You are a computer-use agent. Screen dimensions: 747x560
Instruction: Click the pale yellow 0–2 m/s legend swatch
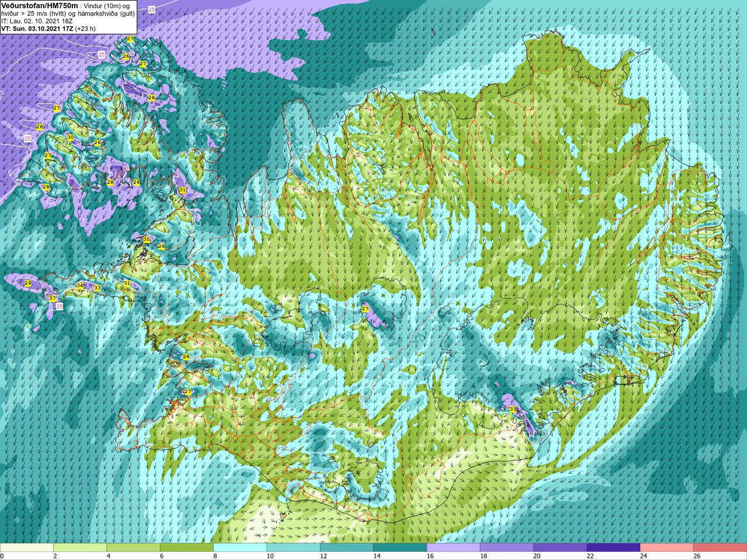pyautogui.click(x=27, y=548)
